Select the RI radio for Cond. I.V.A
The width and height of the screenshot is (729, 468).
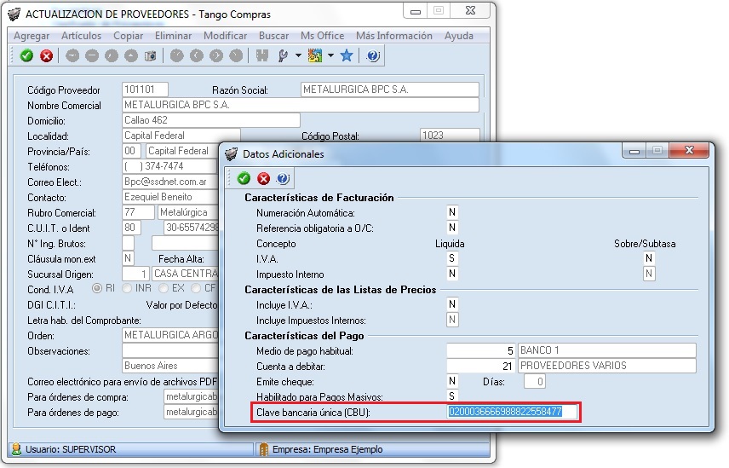pyautogui.click(x=97, y=288)
